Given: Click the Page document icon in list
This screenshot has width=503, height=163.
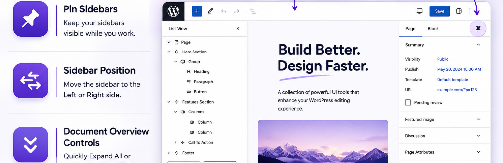Looking at the screenshot, I should tap(177, 42).
